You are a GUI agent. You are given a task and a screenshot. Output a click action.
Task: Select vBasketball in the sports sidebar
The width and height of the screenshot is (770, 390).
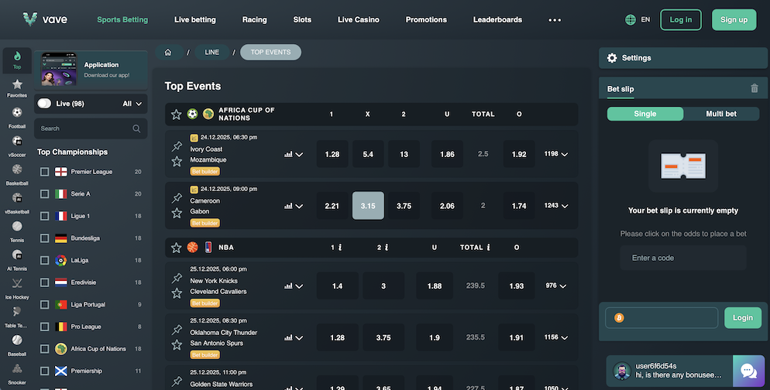point(17,203)
